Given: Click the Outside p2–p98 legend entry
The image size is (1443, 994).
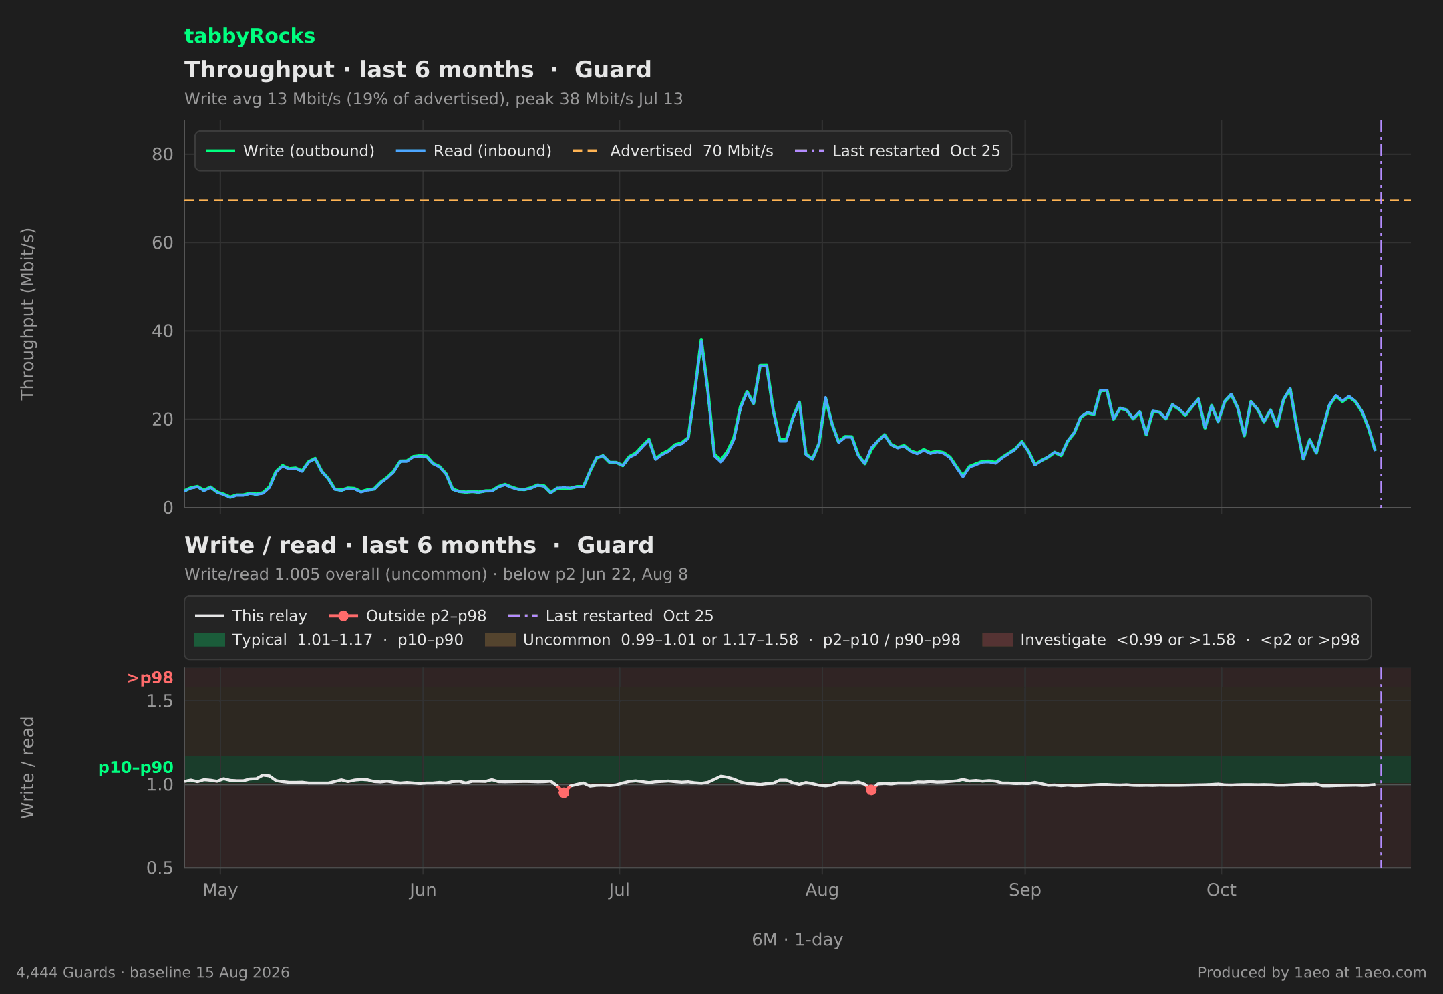Looking at the screenshot, I should coord(408,616).
